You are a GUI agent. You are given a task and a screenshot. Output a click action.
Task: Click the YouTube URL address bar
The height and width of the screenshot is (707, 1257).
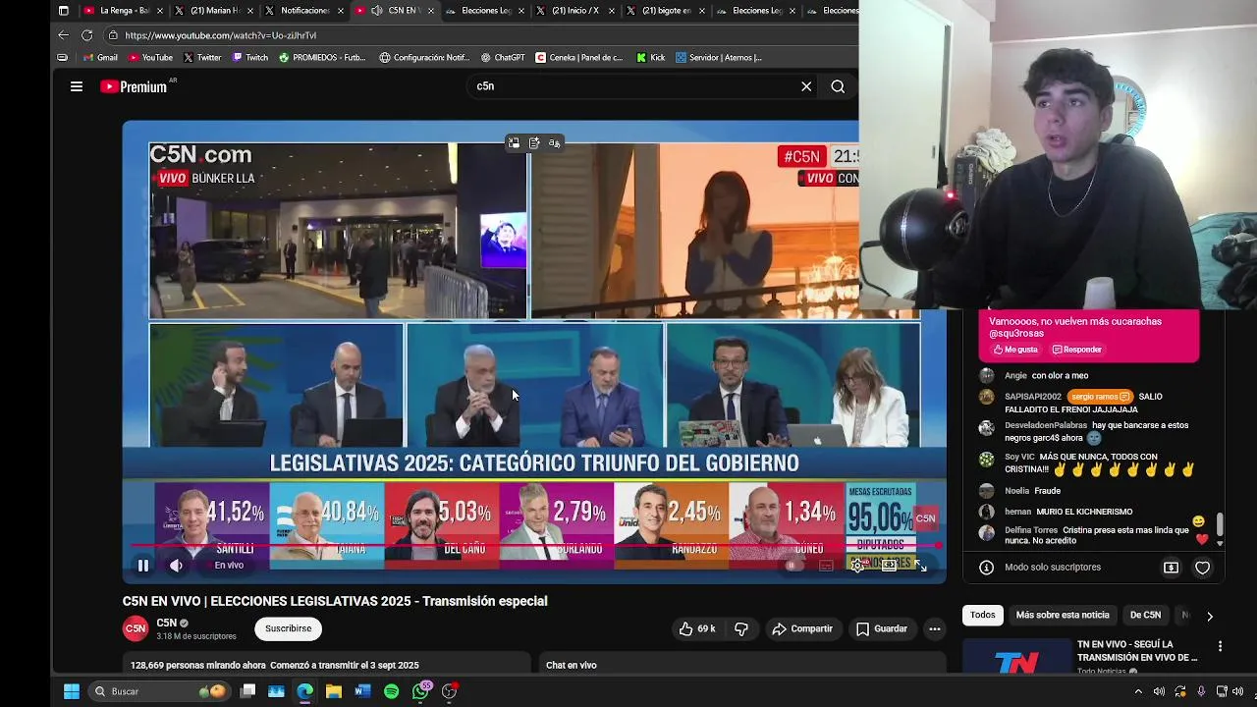coord(481,35)
